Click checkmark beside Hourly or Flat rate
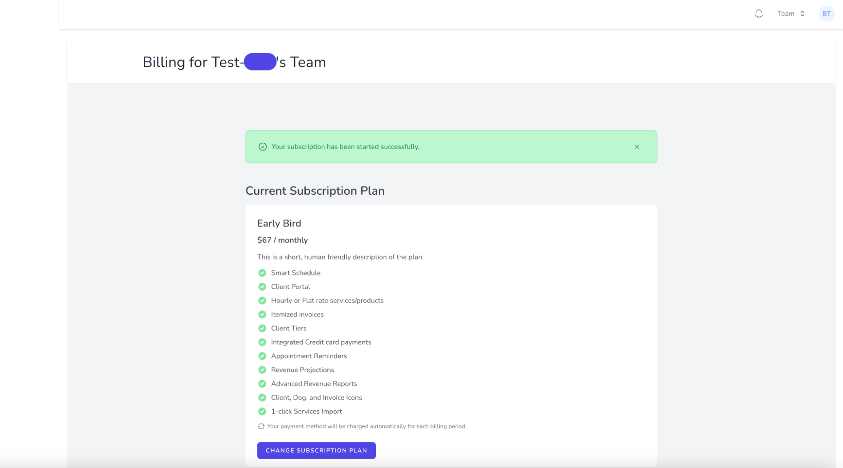 coord(262,301)
